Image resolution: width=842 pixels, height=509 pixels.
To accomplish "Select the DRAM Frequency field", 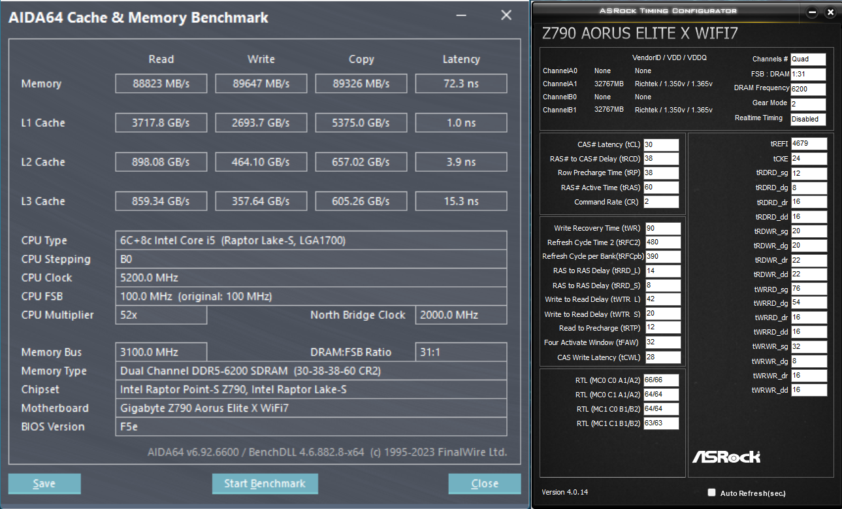I will point(807,90).
